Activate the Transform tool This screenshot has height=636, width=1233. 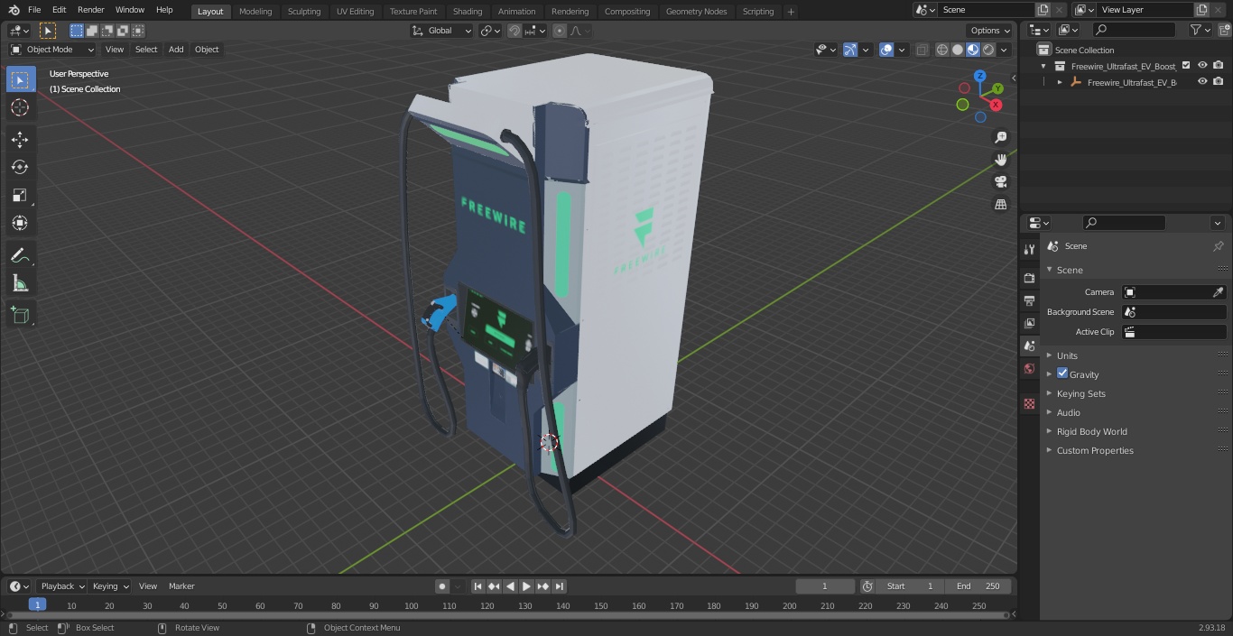point(20,223)
